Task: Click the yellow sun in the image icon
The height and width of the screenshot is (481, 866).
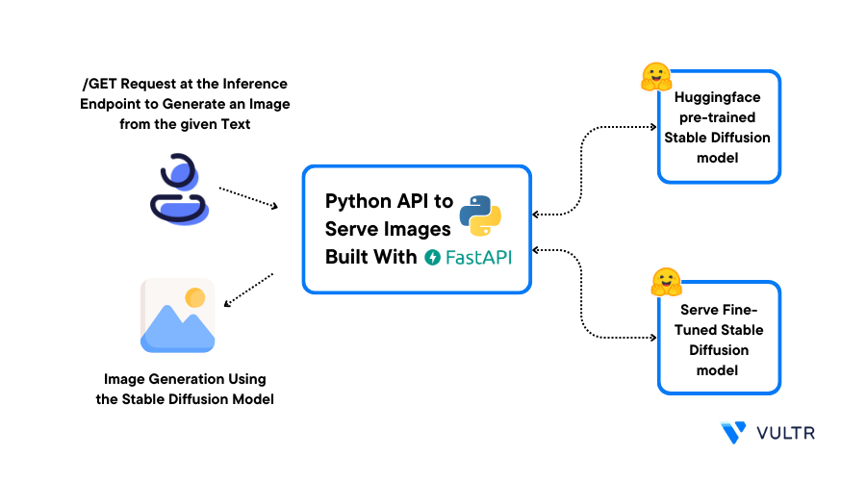Action: (195, 296)
